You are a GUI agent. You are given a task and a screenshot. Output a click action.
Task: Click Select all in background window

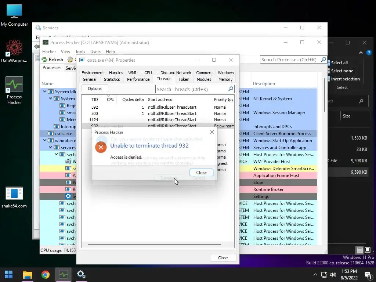coord(339,63)
